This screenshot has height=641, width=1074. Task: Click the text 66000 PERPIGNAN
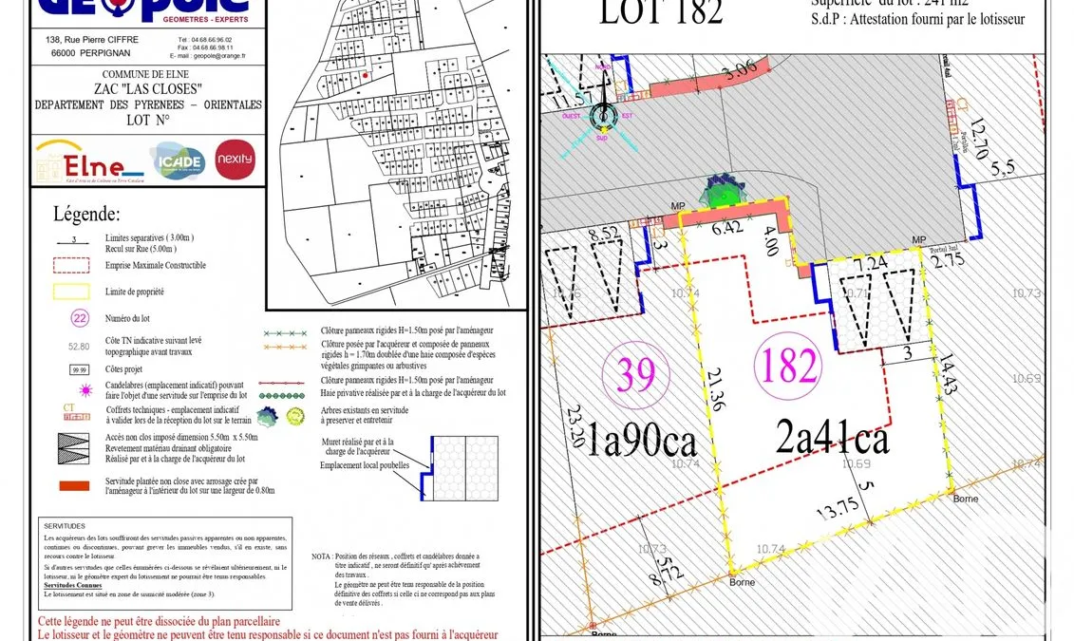[90, 53]
